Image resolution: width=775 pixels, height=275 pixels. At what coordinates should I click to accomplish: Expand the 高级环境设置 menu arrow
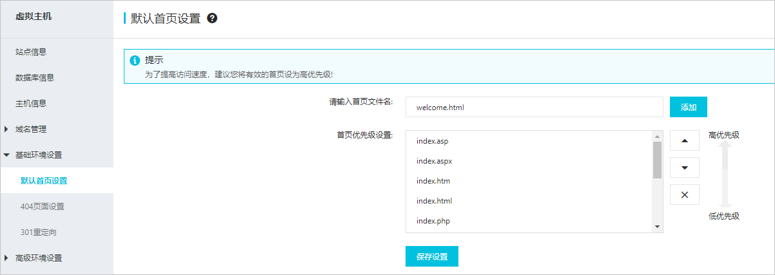pos(6,258)
